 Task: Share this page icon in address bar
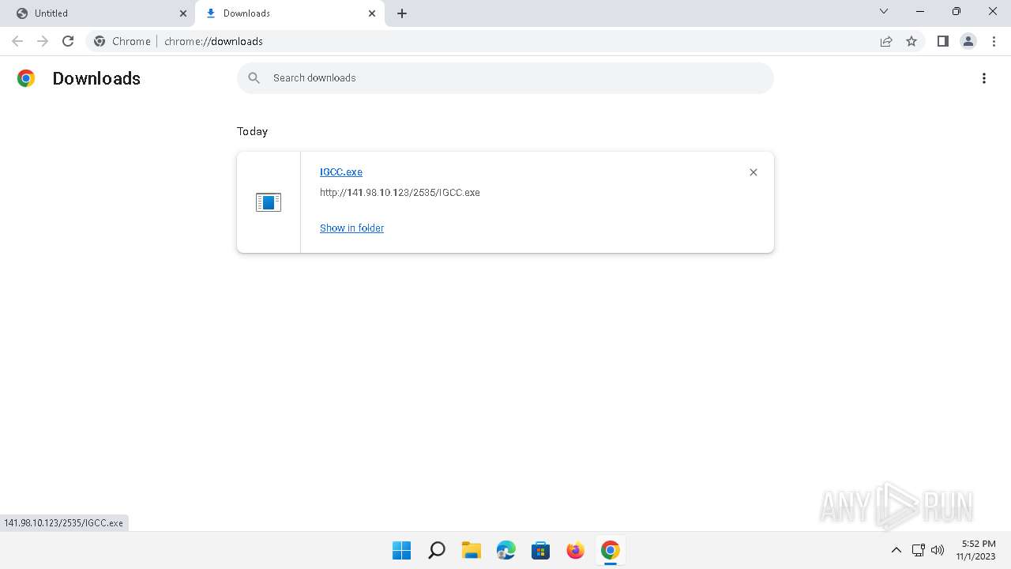tap(886, 41)
